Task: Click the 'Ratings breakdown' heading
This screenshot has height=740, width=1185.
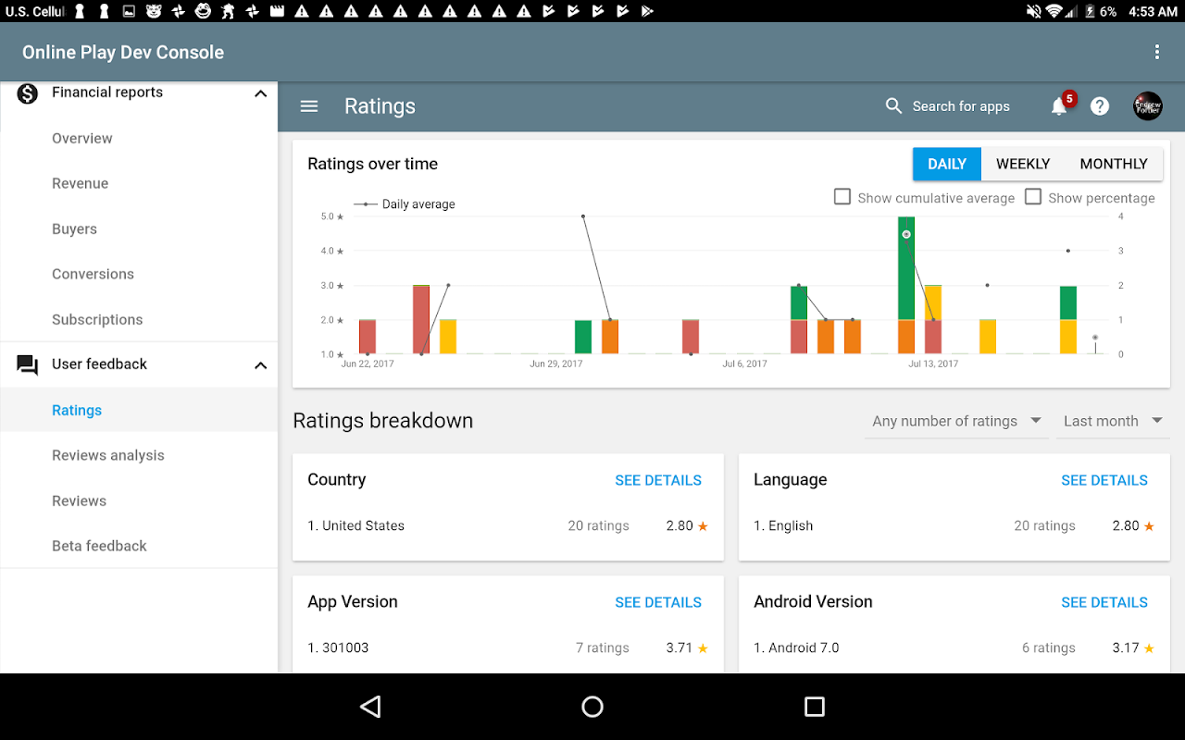Action: (x=383, y=421)
